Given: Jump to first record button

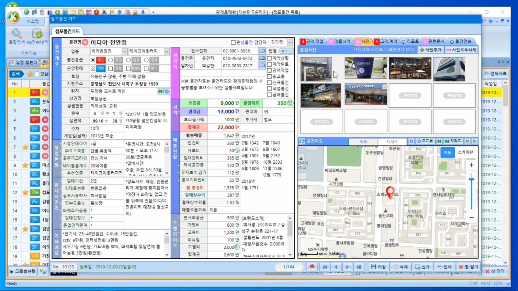Looking at the screenshot, I should [325, 267].
